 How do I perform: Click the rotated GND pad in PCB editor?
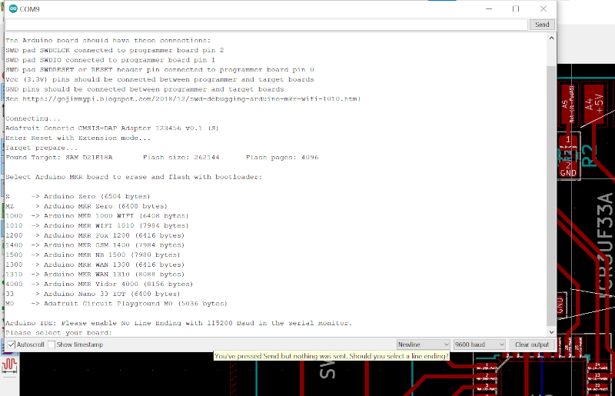tap(560, 304)
